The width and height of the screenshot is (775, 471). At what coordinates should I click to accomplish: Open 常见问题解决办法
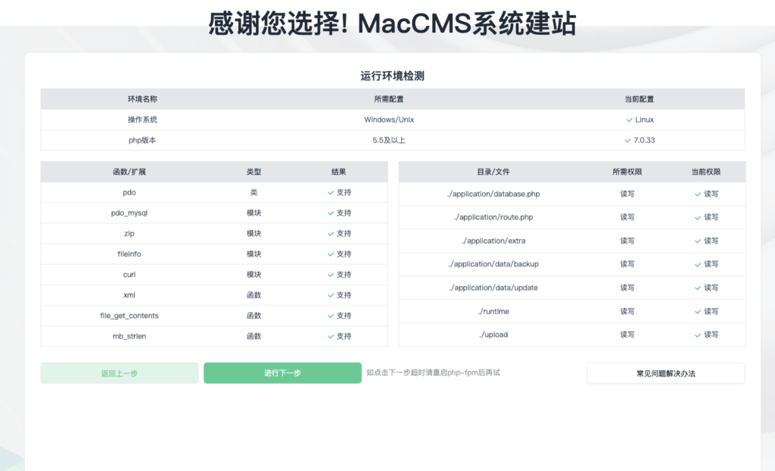coord(665,373)
